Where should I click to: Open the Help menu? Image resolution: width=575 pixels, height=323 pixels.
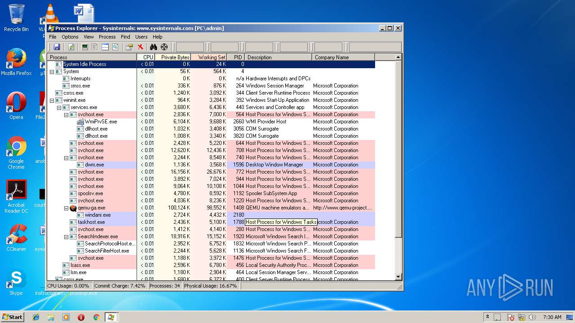coord(157,37)
